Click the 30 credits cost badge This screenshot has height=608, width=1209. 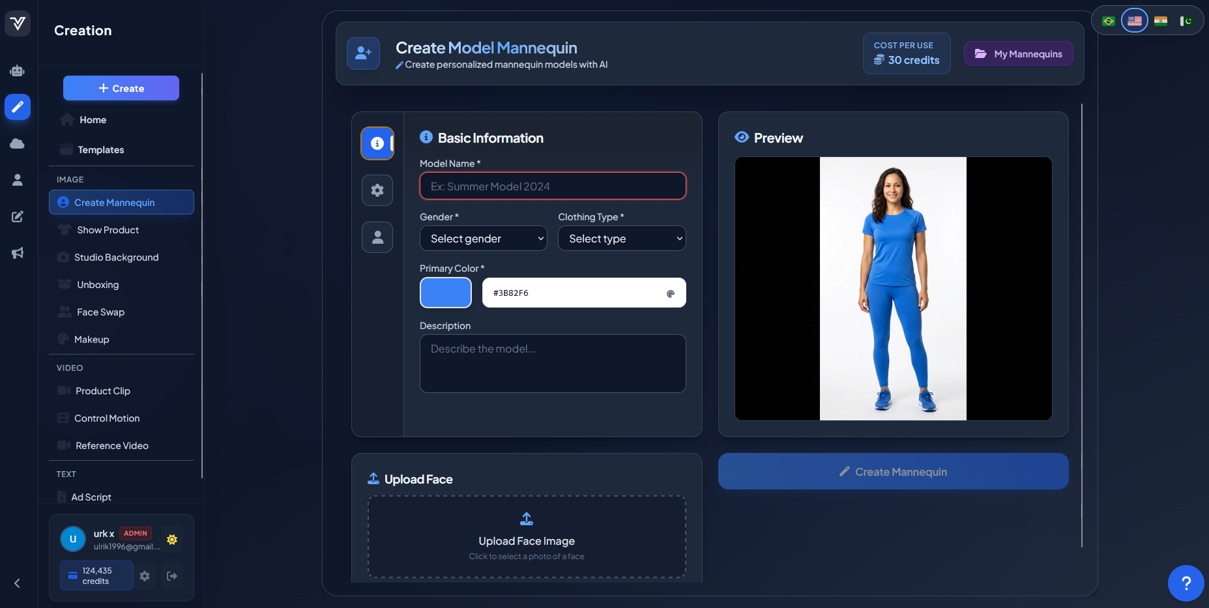907,53
